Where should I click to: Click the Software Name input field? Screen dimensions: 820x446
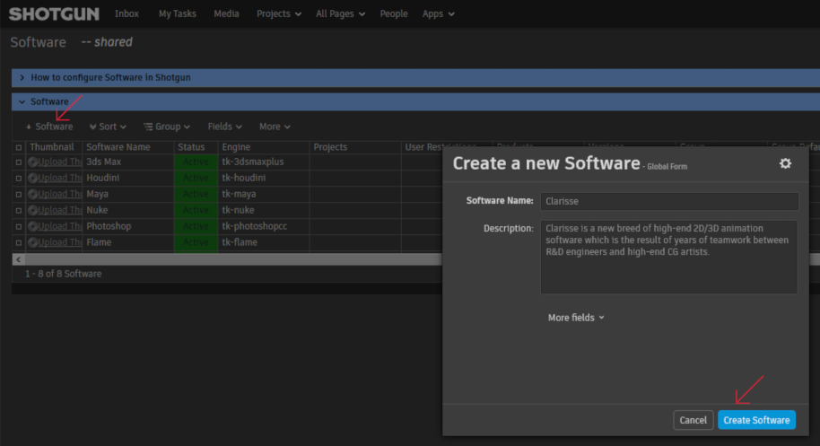pos(669,201)
